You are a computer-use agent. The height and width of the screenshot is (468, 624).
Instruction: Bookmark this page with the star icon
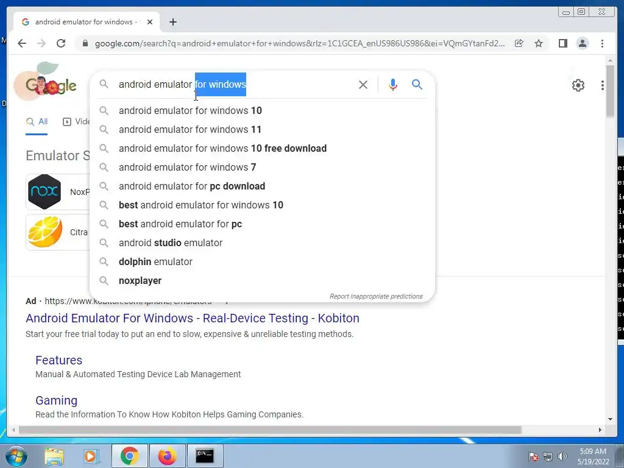539,43
